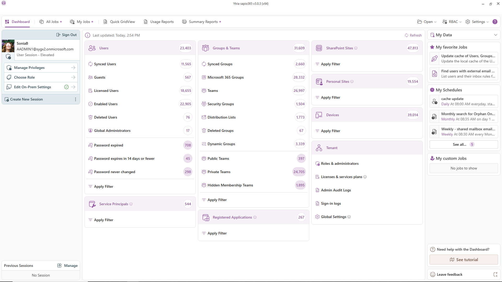Click the Registered Applications icon
Viewport: 502px width, 282px height.
[x=206, y=217]
